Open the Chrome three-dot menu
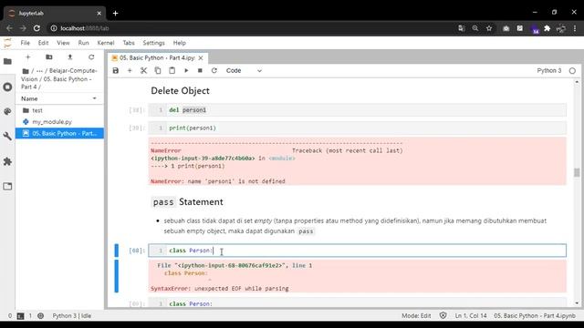This screenshot has width=584, height=328. tap(575, 28)
